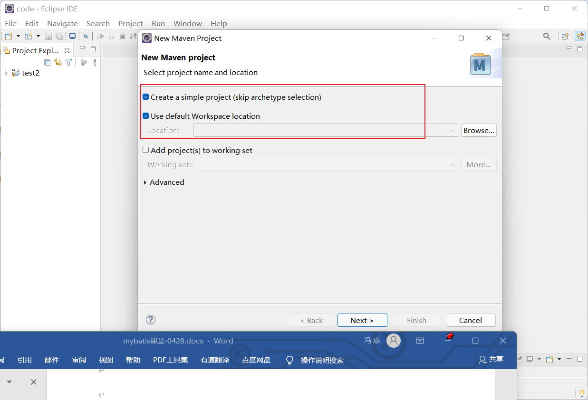Click the lightbulb tip icon in Eclipse status bar
The image size is (588, 400).
pos(582,393)
